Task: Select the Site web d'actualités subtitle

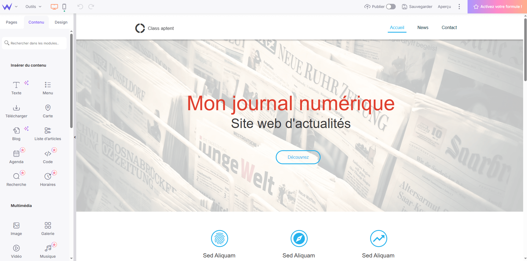Action: pos(291,123)
